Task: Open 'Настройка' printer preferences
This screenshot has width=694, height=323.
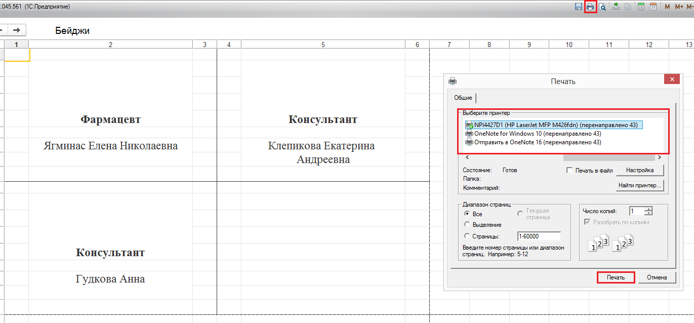Action: pyautogui.click(x=639, y=171)
